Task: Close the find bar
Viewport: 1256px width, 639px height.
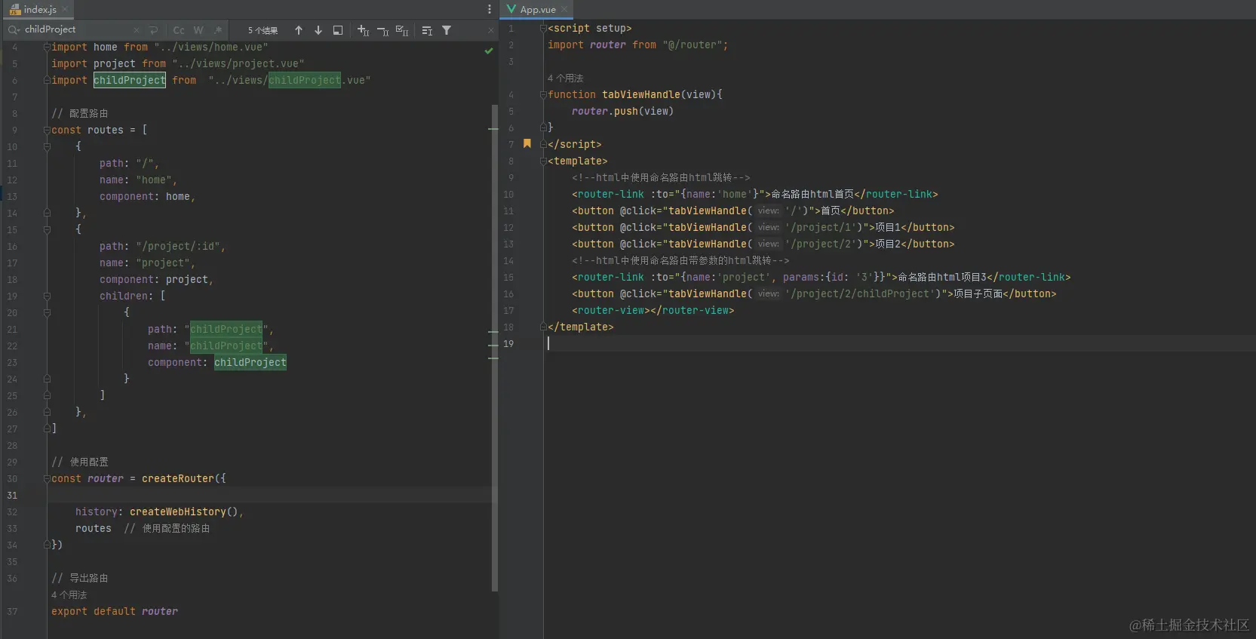Action: point(491,30)
